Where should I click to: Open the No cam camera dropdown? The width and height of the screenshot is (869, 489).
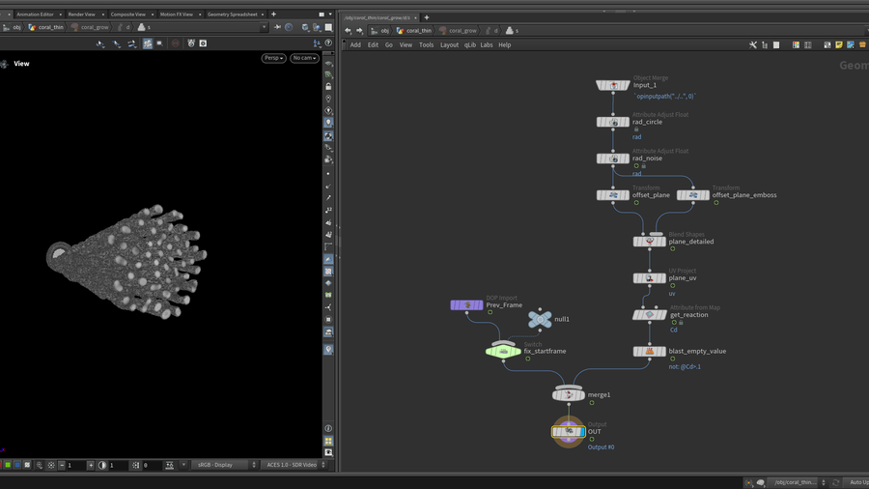[x=304, y=58]
